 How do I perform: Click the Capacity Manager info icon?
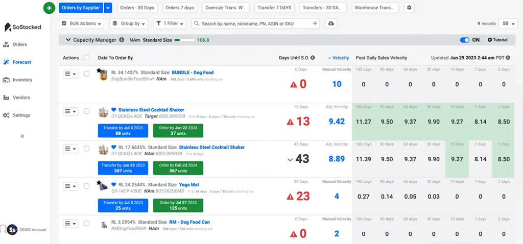pos(122,40)
